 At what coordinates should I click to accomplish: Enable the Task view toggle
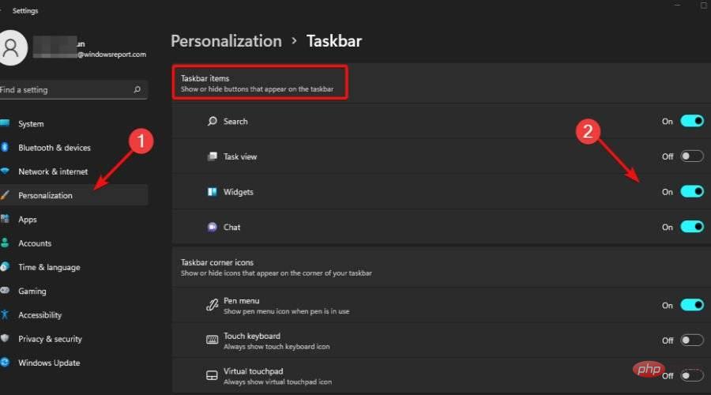[x=691, y=156]
